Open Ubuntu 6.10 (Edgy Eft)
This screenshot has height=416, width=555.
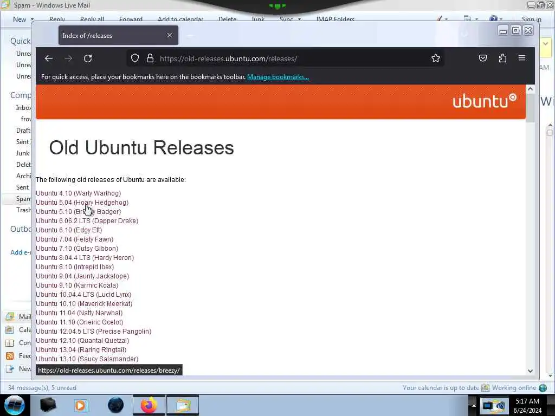(x=69, y=230)
